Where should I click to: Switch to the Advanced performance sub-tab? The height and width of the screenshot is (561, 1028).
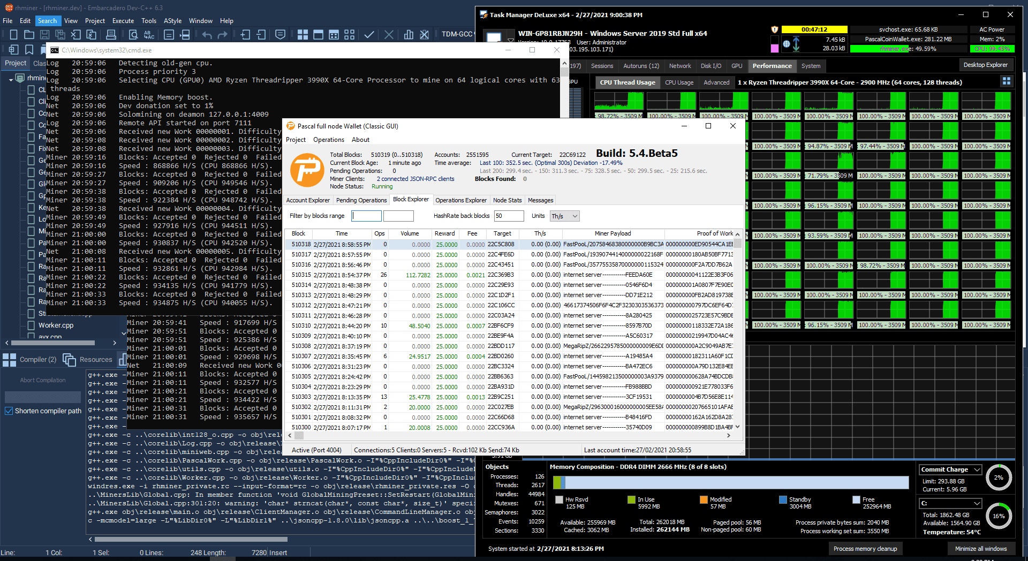pos(716,82)
